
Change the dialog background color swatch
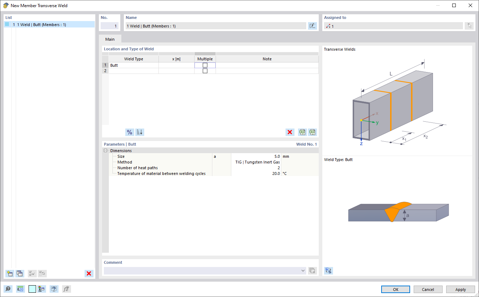coord(32,289)
